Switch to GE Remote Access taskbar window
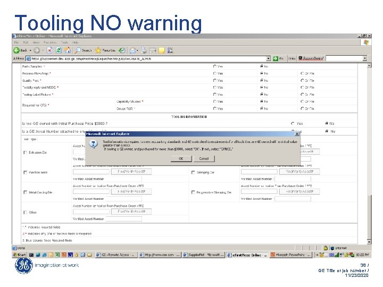The image size is (383, 287). coord(116,255)
